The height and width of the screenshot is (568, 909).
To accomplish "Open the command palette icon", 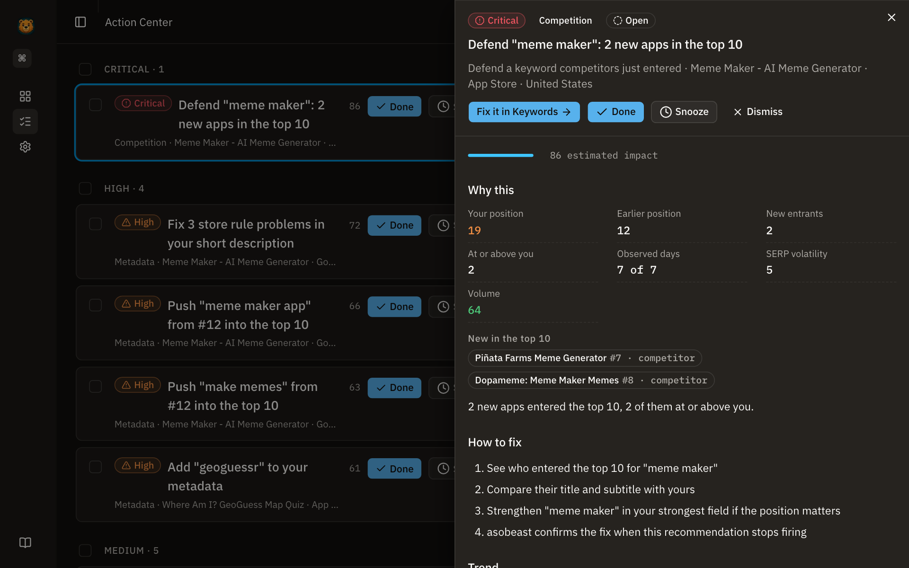I will click(x=22, y=58).
